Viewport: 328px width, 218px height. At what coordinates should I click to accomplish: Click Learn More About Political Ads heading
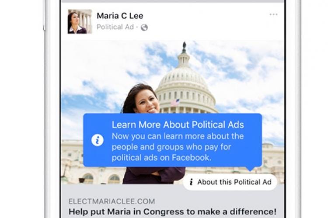pyautogui.click(x=178, y=125)
